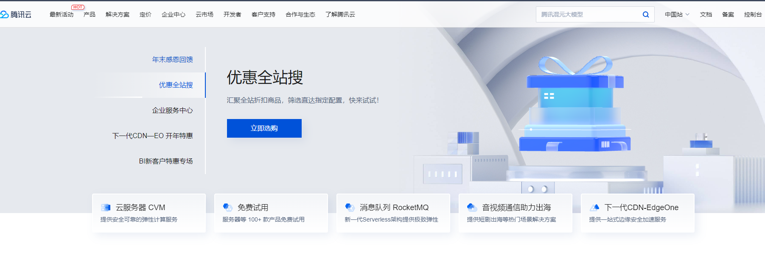Viewport: 765px width, 255px height.
Task: Open the 消息队列 RocketMQ card title
Action: click(394, 208)
